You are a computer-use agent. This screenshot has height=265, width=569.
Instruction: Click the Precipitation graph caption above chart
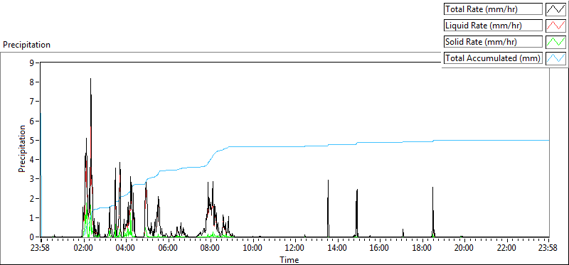26,45
